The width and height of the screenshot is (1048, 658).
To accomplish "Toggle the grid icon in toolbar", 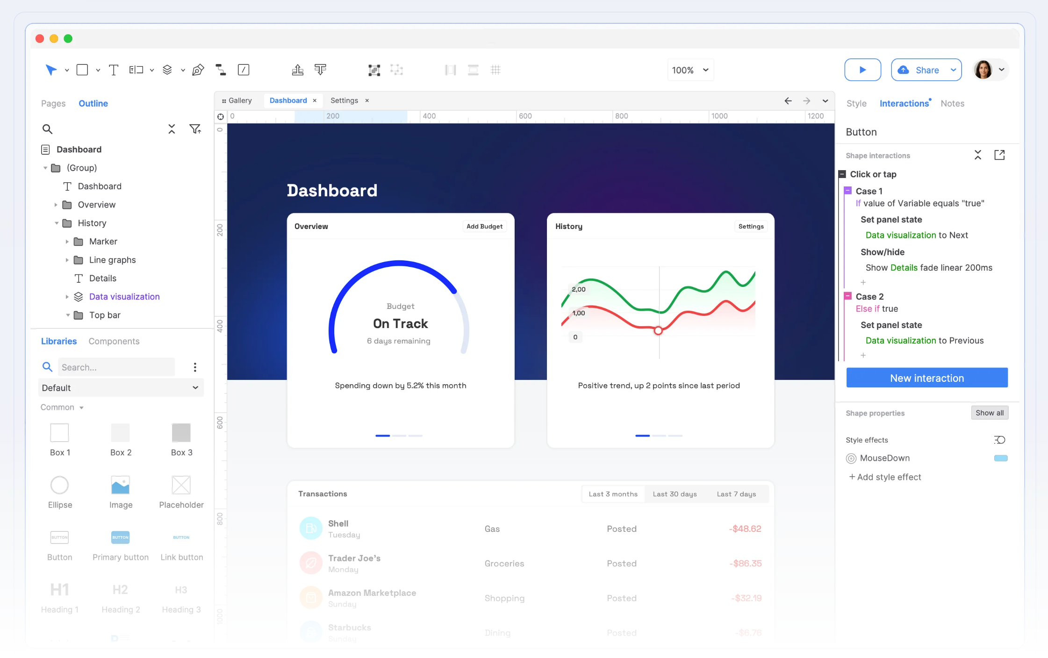I will (495, 70).
